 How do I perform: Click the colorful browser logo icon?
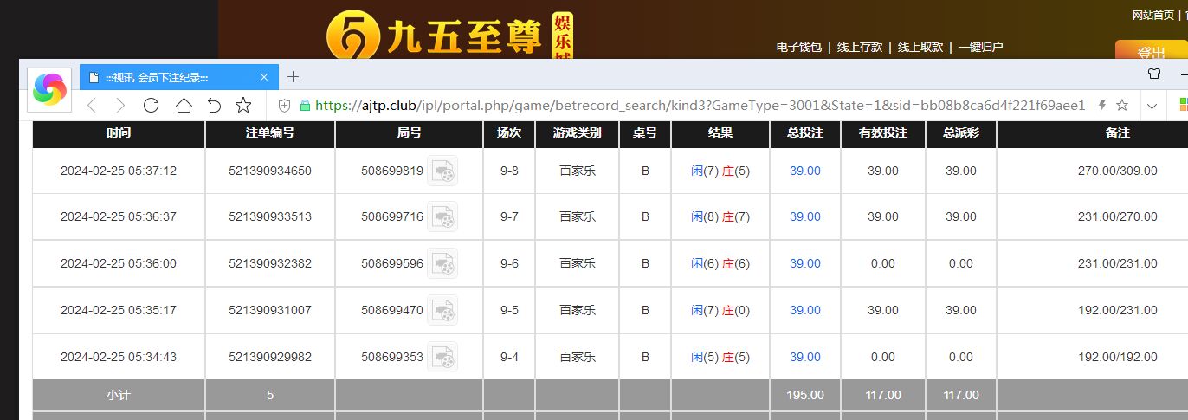[49, 89]
